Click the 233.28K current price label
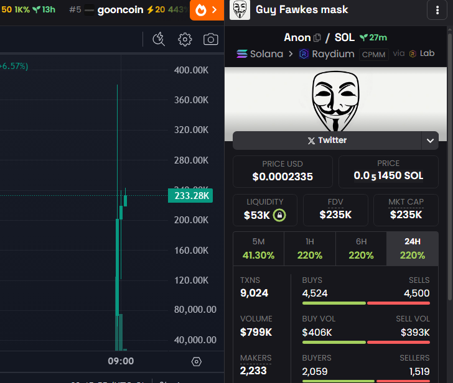 pyautogui.click(x=190, y=196)
